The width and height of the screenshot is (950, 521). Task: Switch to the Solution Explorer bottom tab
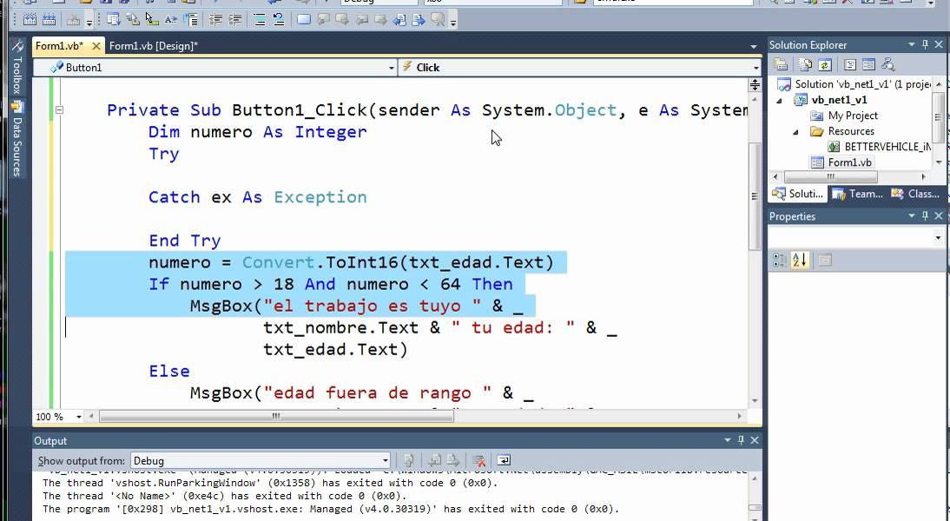[797, 194]
